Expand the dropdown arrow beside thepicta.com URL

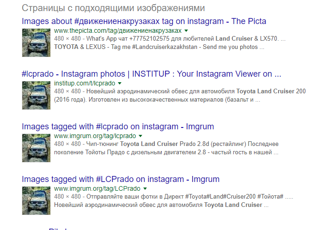click(x=186, y=31)
